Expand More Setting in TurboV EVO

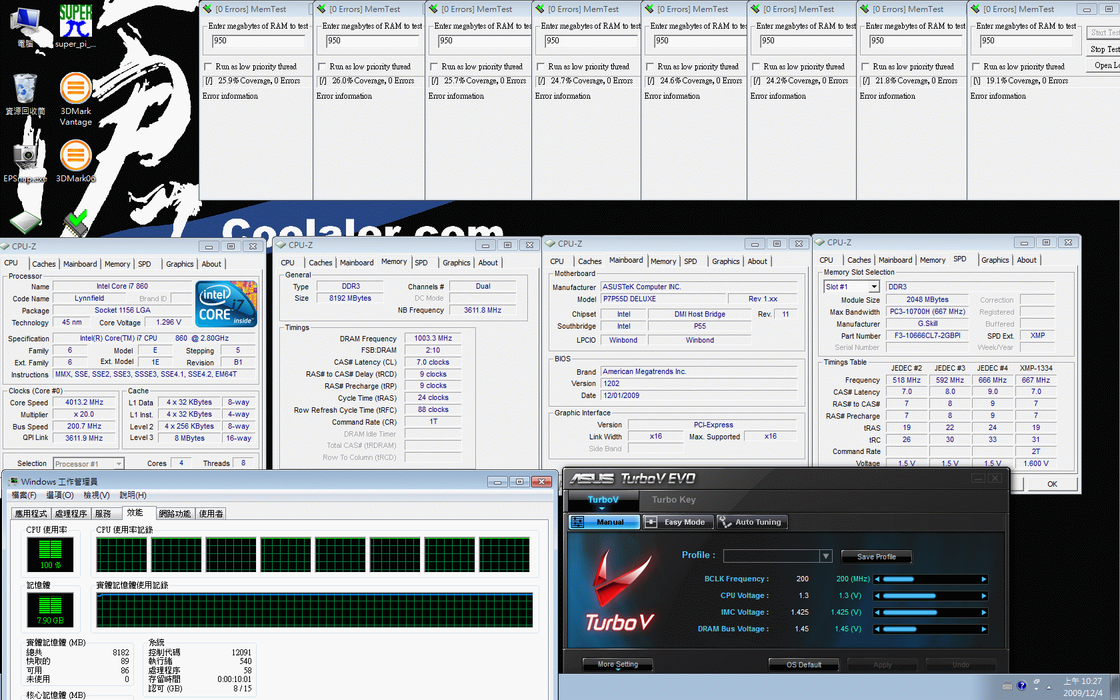617,665
